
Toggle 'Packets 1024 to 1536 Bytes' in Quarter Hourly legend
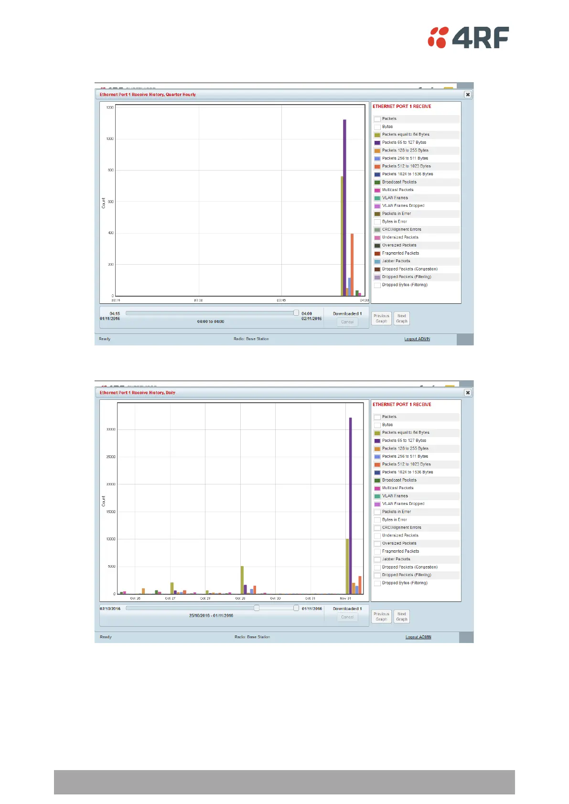377,174
